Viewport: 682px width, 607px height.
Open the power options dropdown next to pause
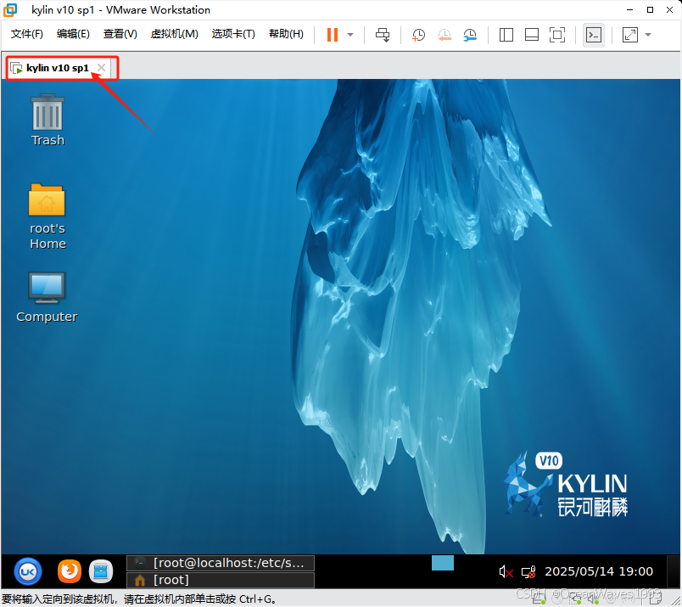coord(350,35)
